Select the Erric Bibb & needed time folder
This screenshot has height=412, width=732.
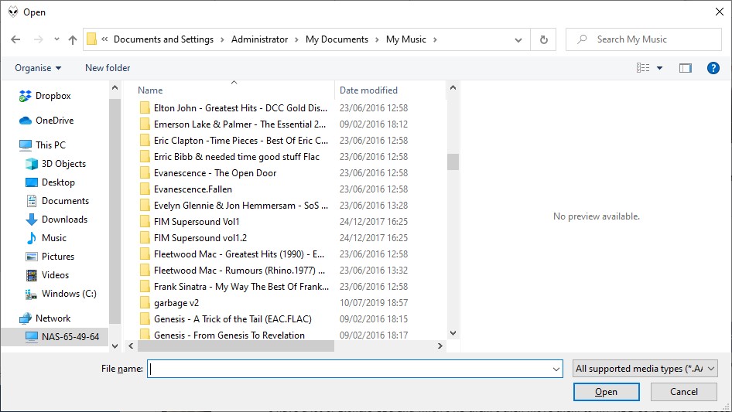230,157
